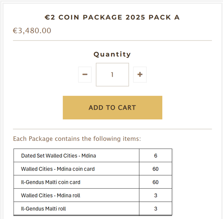Increase quantity with the plus button
The image size is (223, 219).
(x=140, y=75)
